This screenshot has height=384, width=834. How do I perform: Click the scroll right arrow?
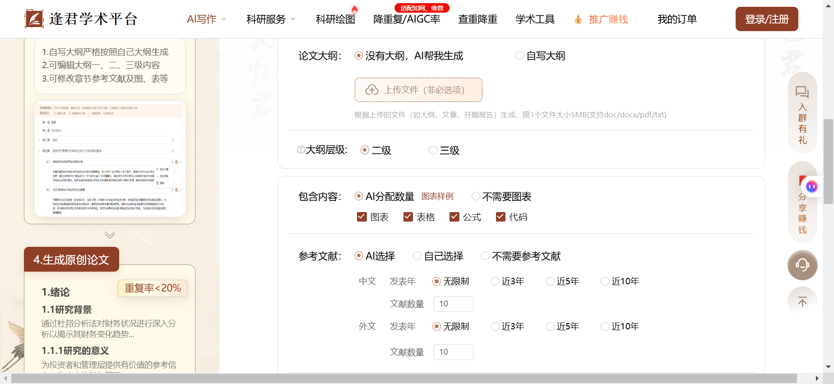pos(817,378)
